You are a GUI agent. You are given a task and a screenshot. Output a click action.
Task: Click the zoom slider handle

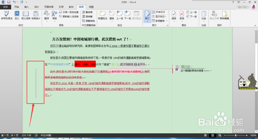click(236, 135)
